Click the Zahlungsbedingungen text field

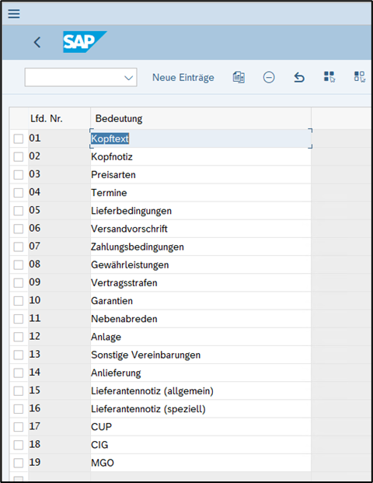pos(200,247)
